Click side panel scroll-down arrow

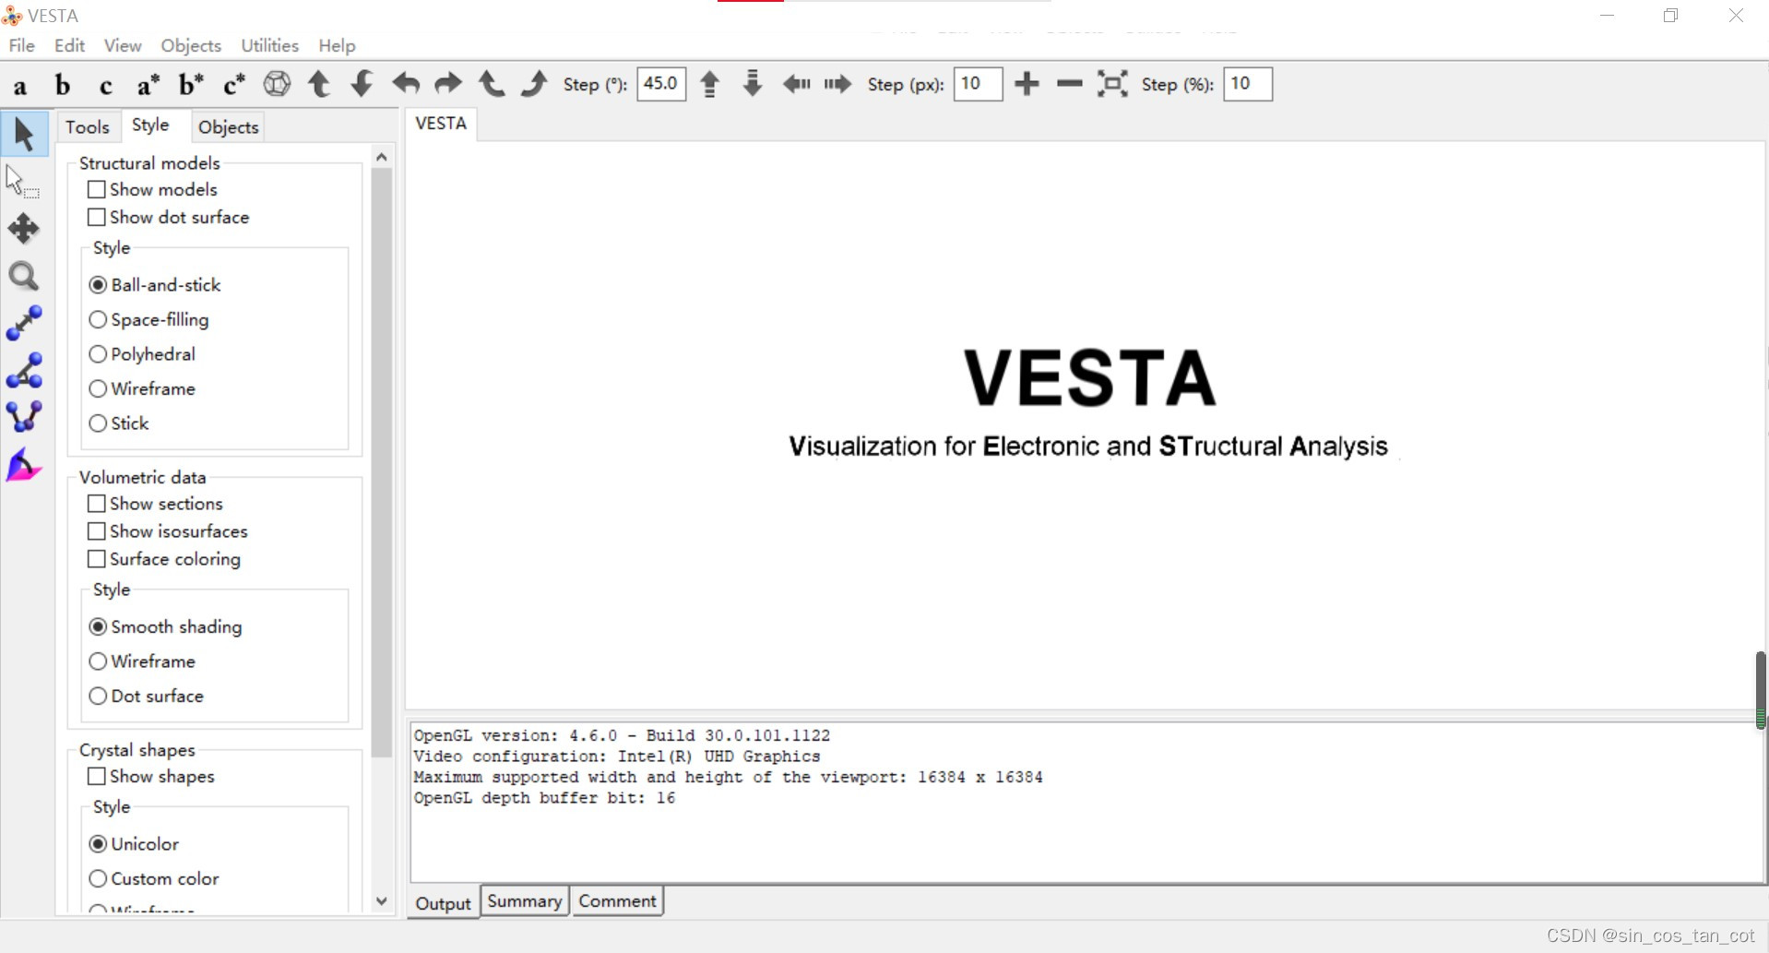pyautogui.click(x=382, y=901)
